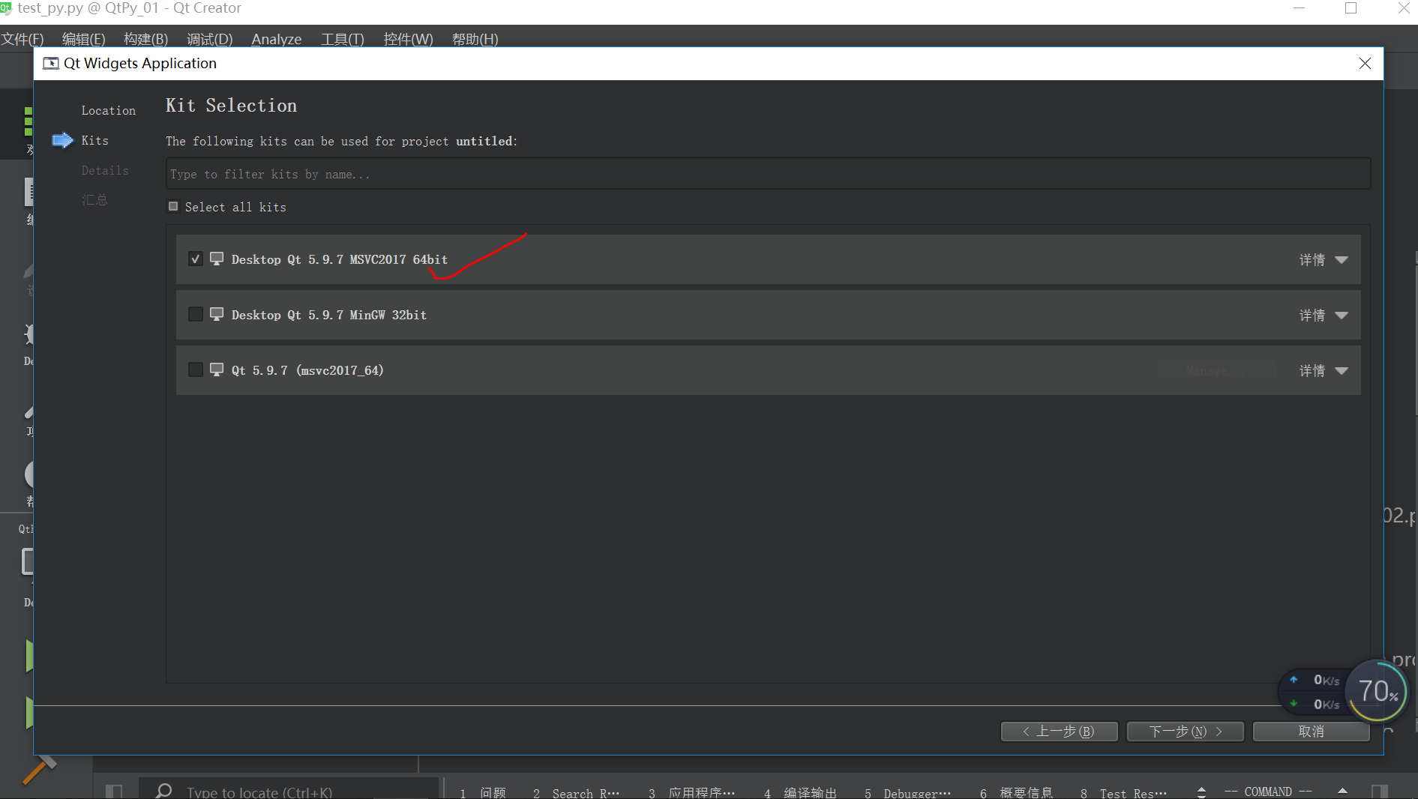Open the 编辑(E) menu
This screenshot has width=1418, height=799.
point(83,39)
